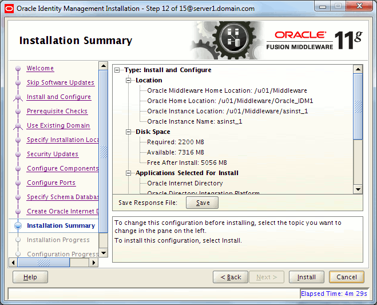This screenshot has width=377, height=305.
Task: Collapse Applications Selected For Install node
Action: tap(129, 173)
